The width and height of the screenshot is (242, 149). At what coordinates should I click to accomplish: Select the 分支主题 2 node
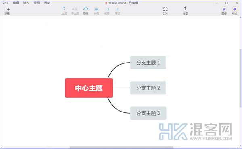pyautogui.click(x=148, y=88)
